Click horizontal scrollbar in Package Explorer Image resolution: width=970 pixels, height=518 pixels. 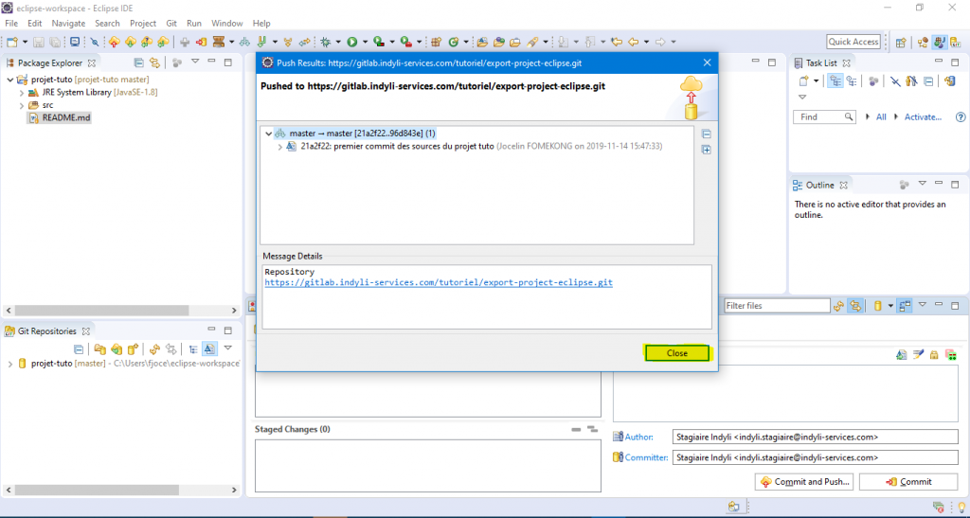tap(101, 311)
